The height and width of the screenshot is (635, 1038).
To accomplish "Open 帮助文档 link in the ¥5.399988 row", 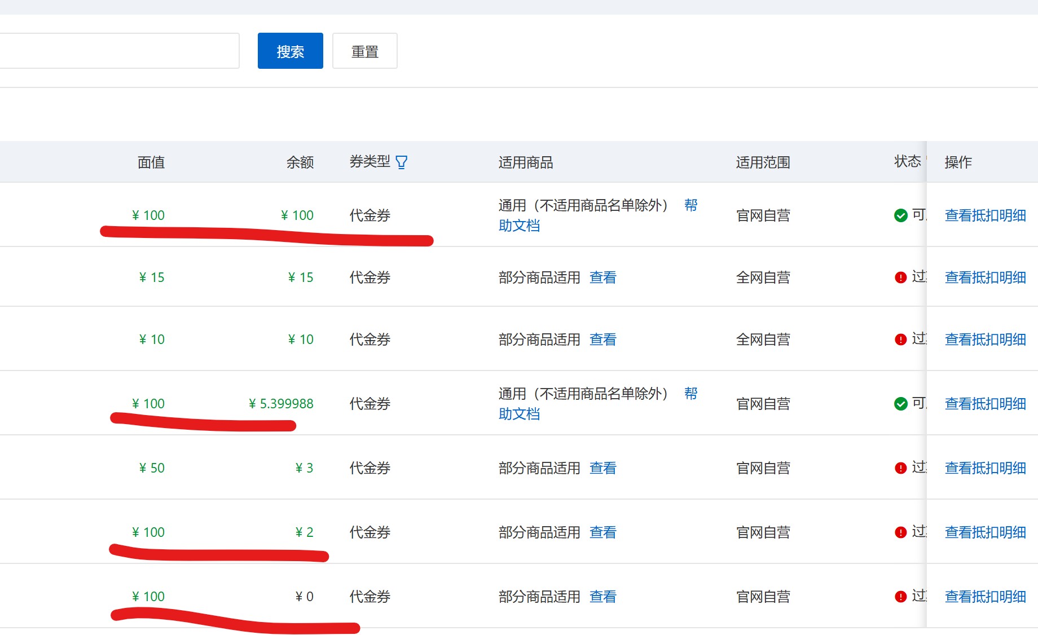I will (519, 414).
